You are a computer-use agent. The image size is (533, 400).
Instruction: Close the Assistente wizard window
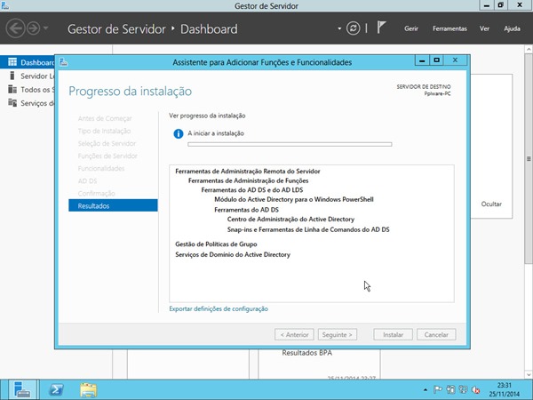pyautogui.click(x=455, y=60)
